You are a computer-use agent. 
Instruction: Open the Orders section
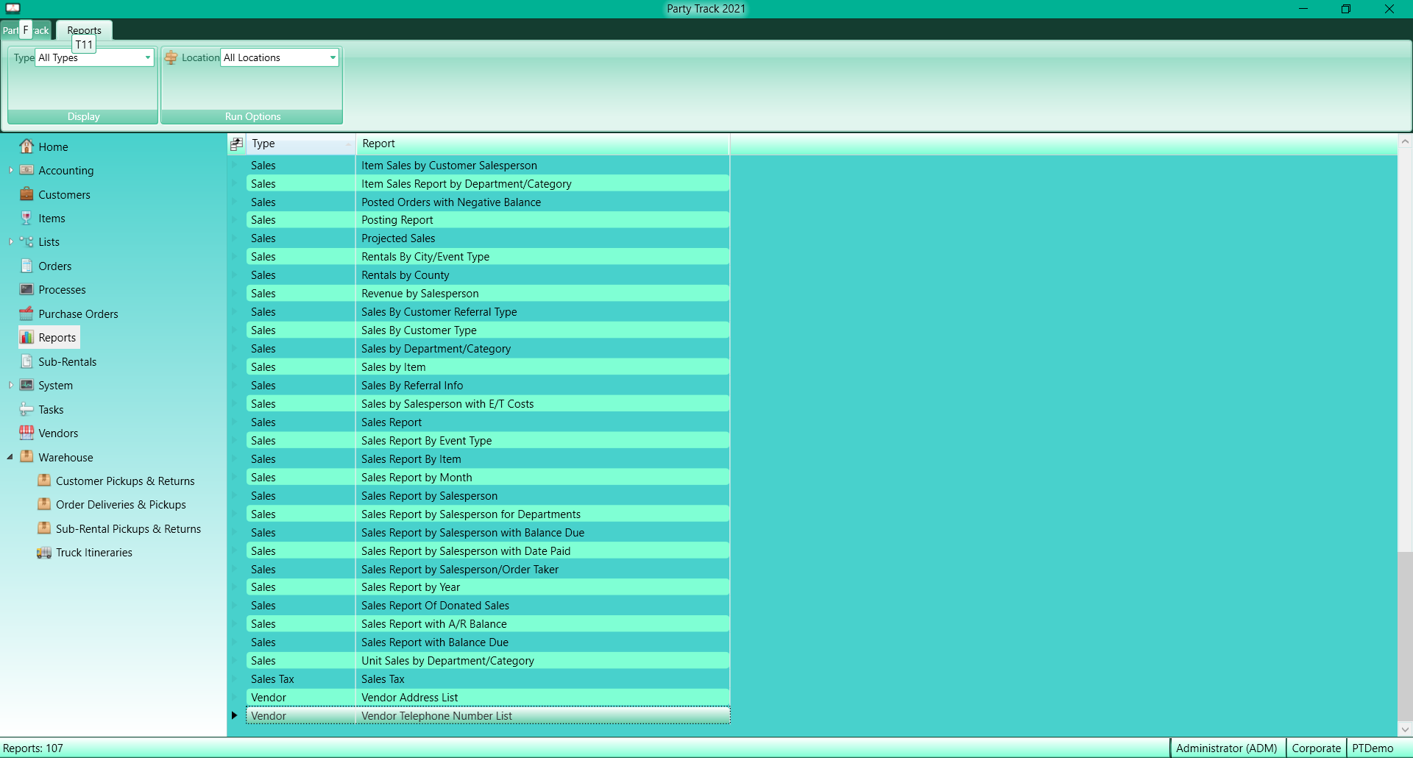click(54, 266)
